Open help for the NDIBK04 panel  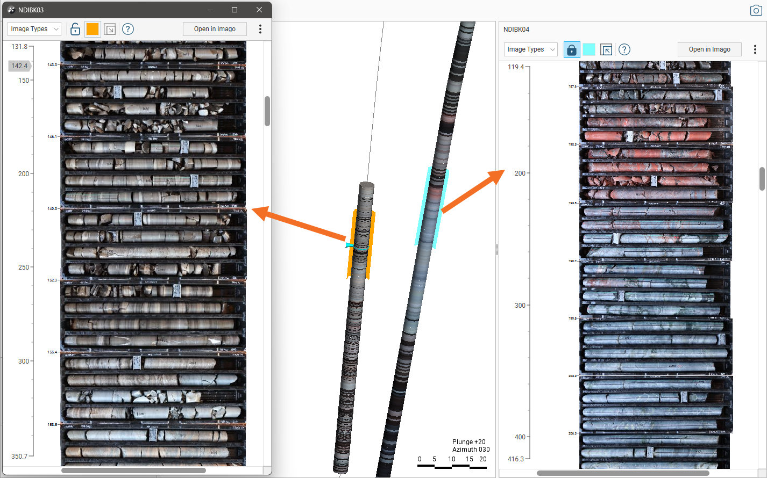click(624, 49)
